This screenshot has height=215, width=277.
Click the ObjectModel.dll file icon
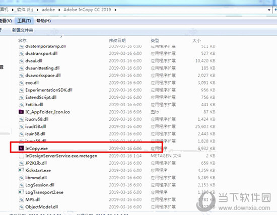pyautogui.click(x=21, y=207)
